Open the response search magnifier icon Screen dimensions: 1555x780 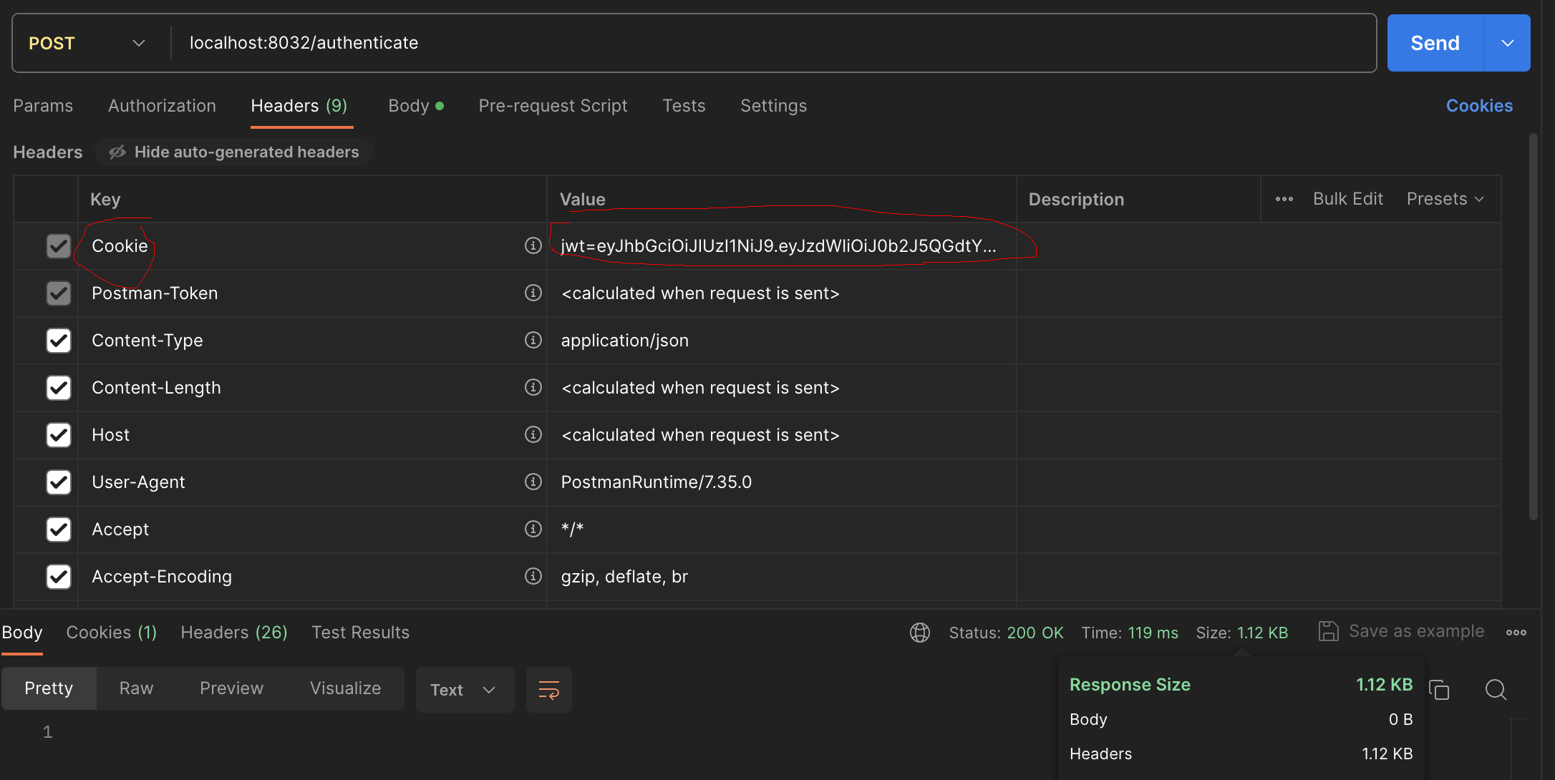coord(1496,690)
